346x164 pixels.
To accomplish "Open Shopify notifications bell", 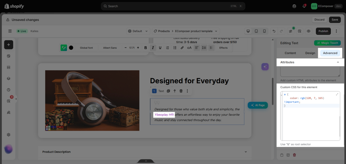I will [304, 6].
